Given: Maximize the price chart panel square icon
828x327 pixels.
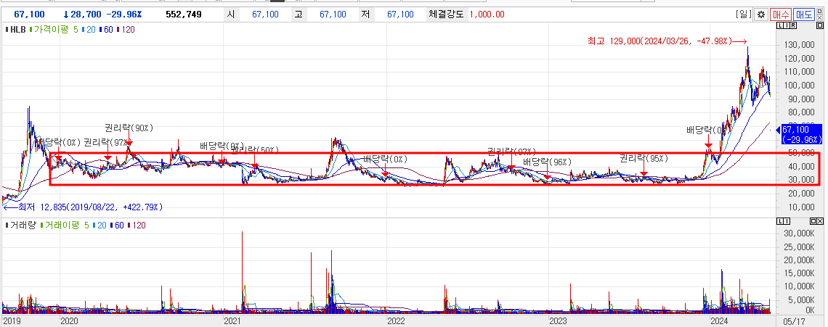Looking at the screenshot, I should [820, 25].
